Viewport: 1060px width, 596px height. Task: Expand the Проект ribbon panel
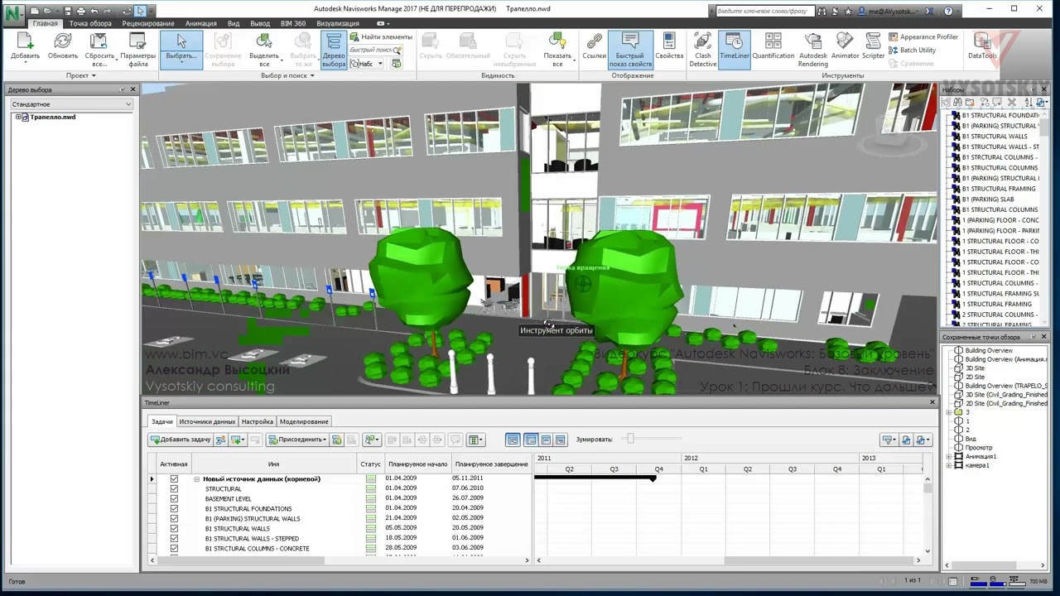tap(81, 75)
